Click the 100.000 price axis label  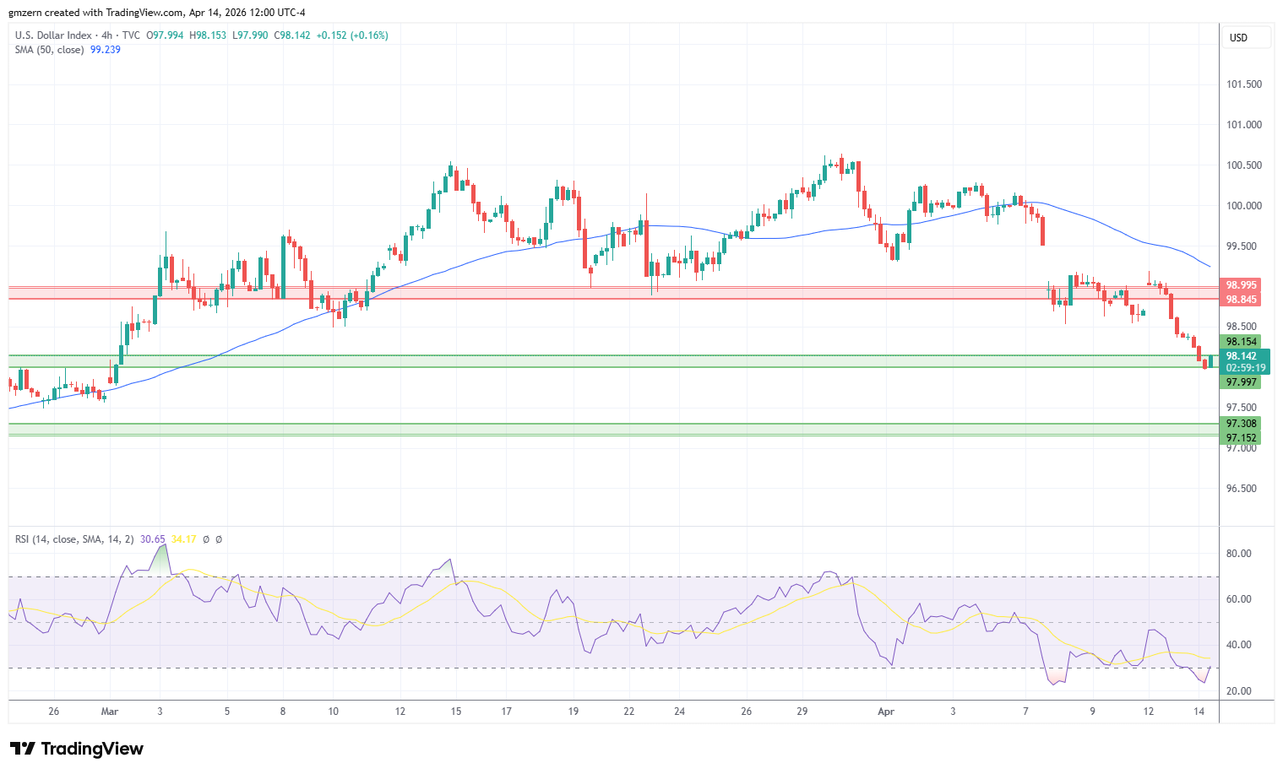(1243, 206)
